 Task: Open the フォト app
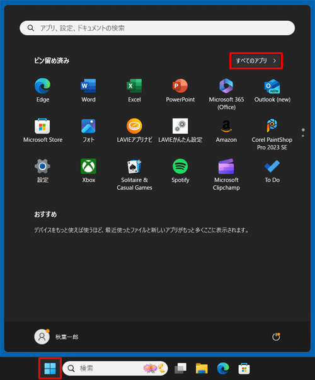click(x=88, y=130)
